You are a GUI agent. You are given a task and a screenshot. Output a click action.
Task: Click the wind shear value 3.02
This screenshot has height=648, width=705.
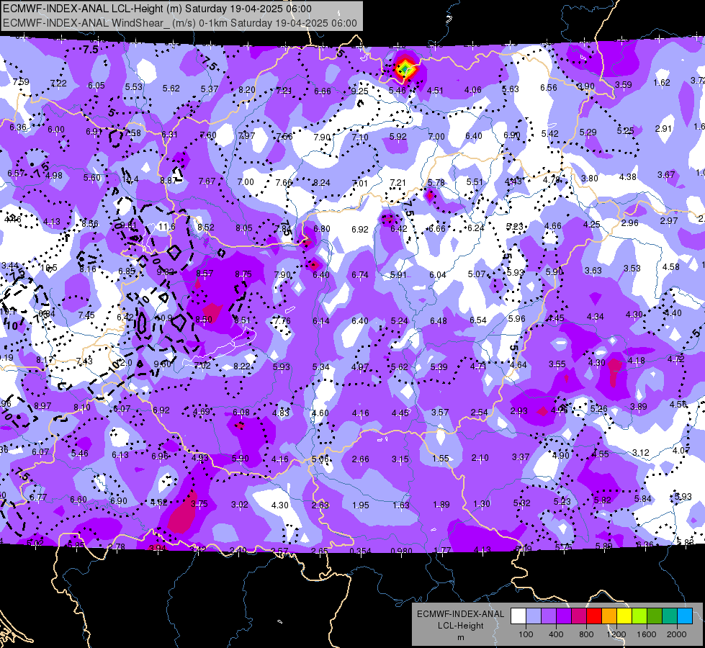pyautogui.click(x=239, y=505)
